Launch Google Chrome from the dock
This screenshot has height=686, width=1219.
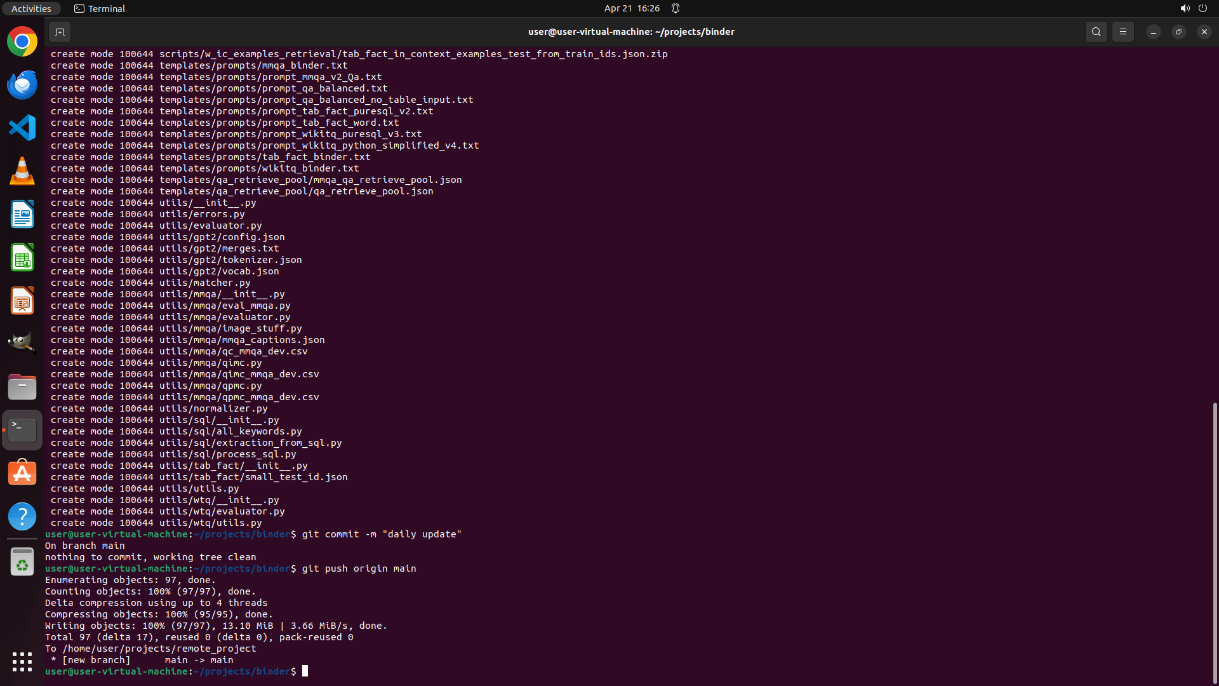tap(22, 42)
